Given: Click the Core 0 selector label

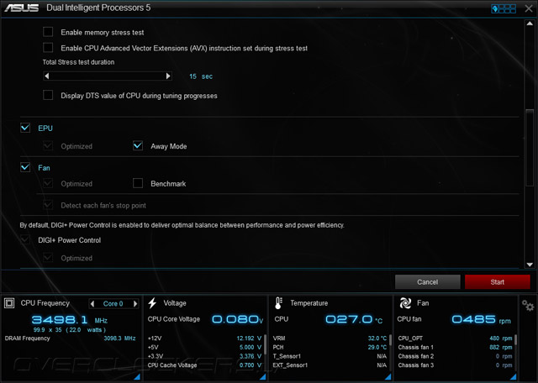Looking at the screenshot, I should tap(113, 304).
